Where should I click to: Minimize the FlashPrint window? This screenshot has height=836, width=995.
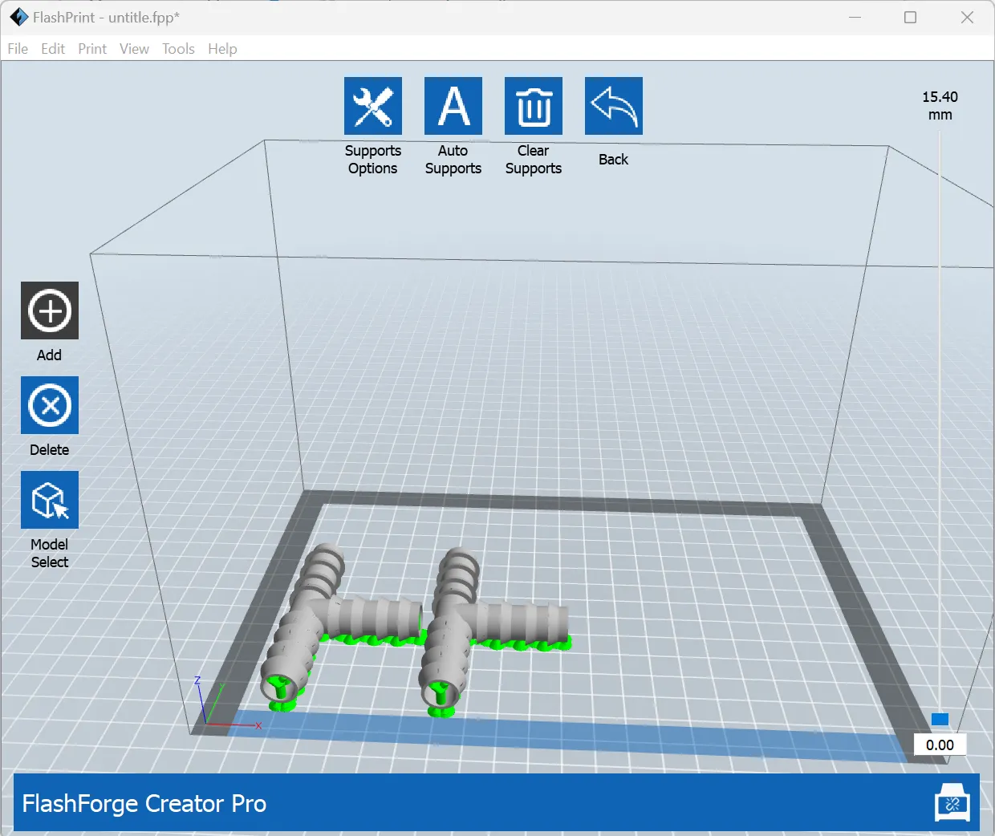(x=855, y=17)
